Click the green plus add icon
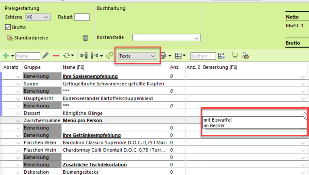309x175 pixels. [6, 56]
